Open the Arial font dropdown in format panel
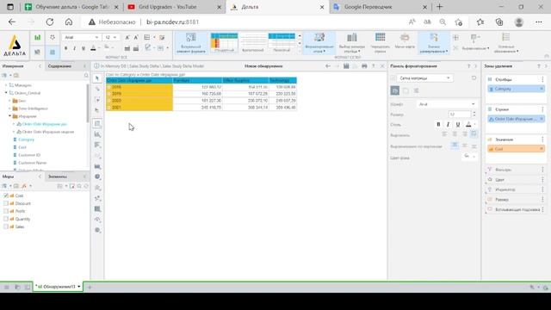551x310 pixels. click(447, 104)
